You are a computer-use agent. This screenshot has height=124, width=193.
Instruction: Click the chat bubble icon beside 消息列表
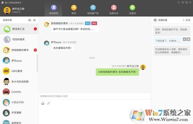point(30,20)
